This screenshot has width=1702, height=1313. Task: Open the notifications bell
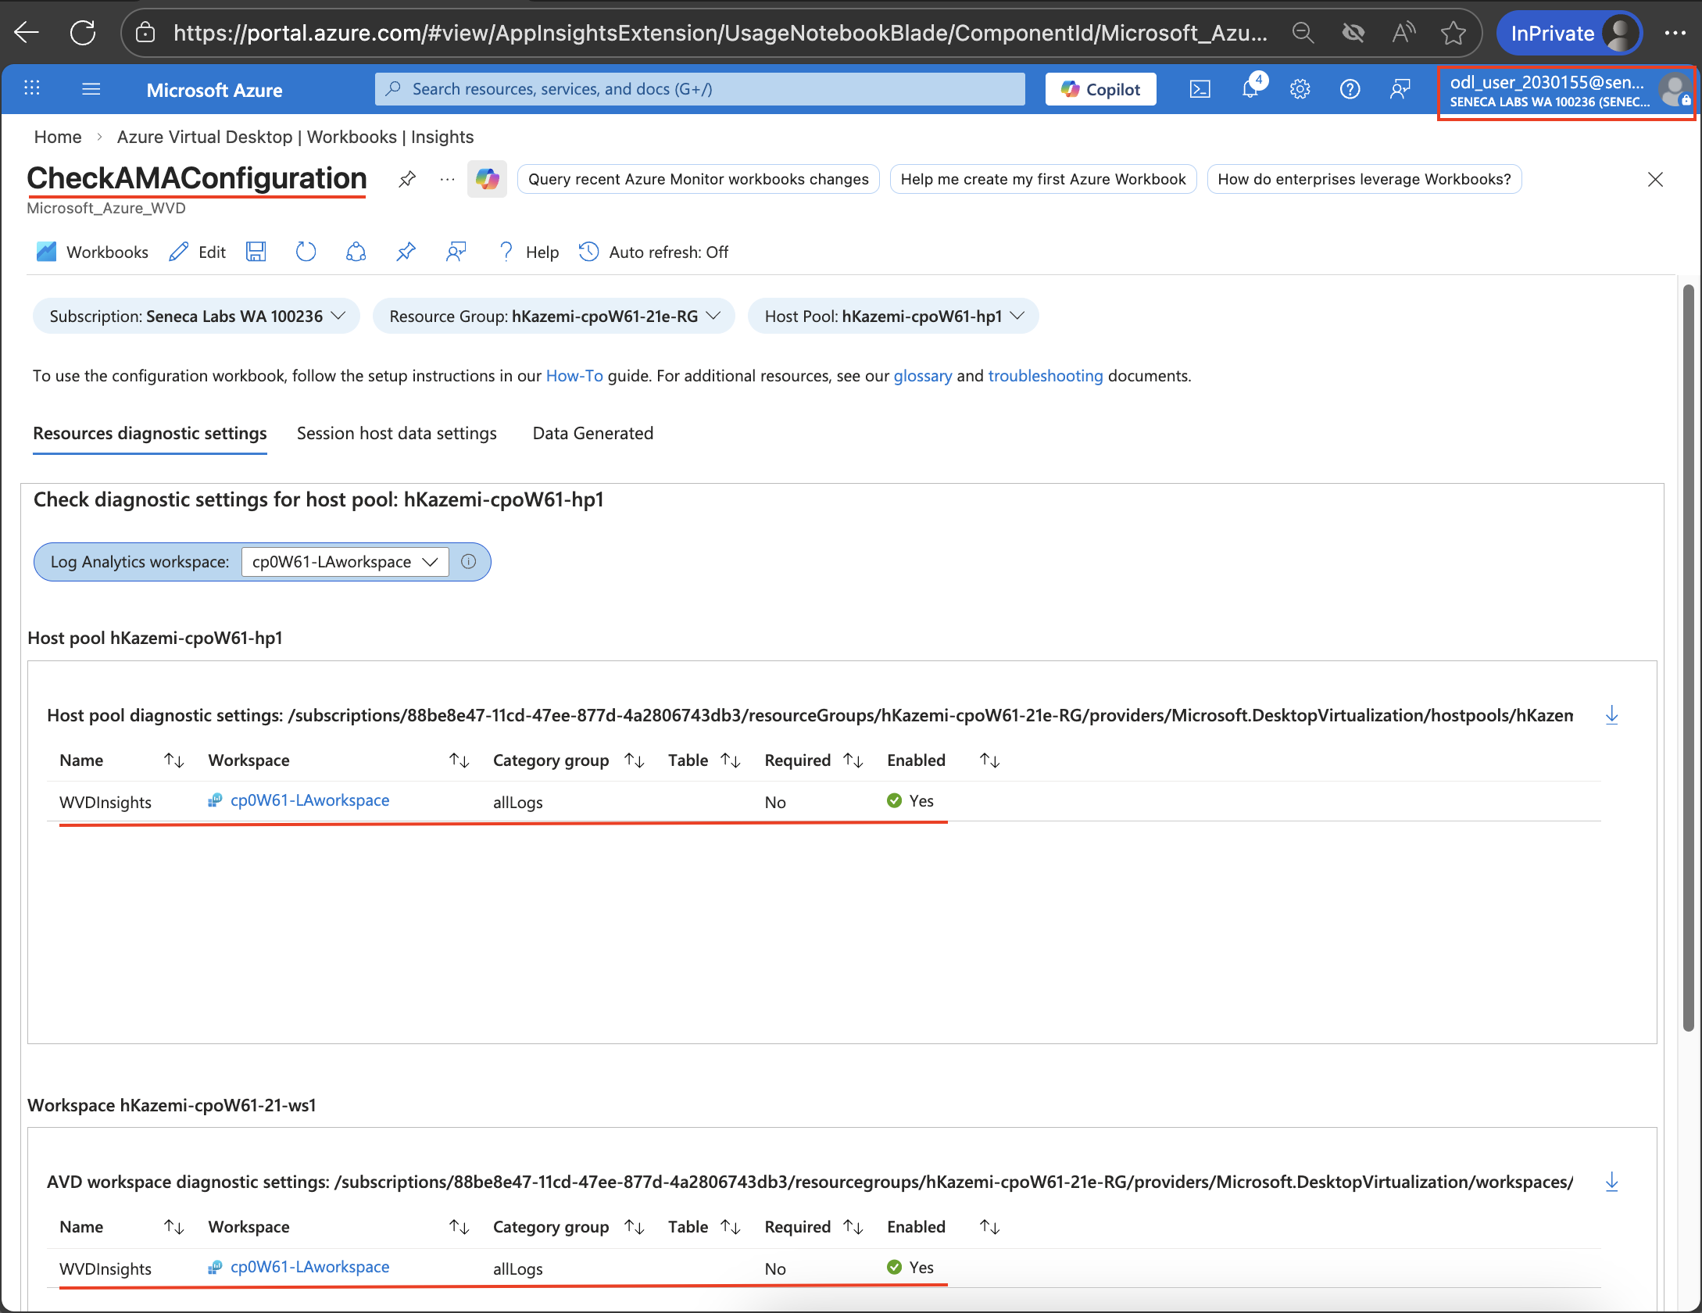[1251, 88]
